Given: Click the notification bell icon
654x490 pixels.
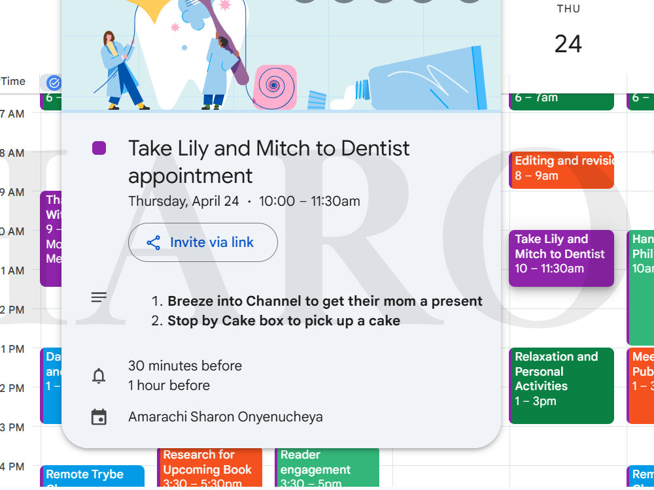Looking at the screenshot, I should tap(99, 376).
